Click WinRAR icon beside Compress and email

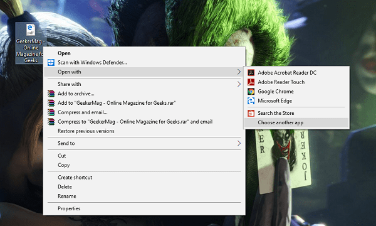tap(51, 112)
